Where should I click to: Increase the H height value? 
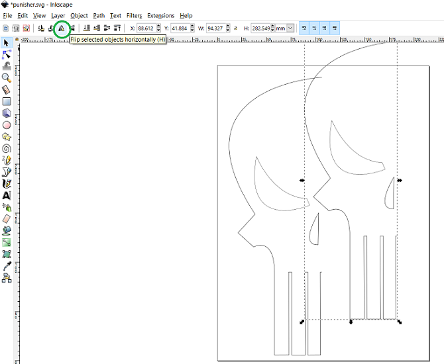[x=272, y=26]
